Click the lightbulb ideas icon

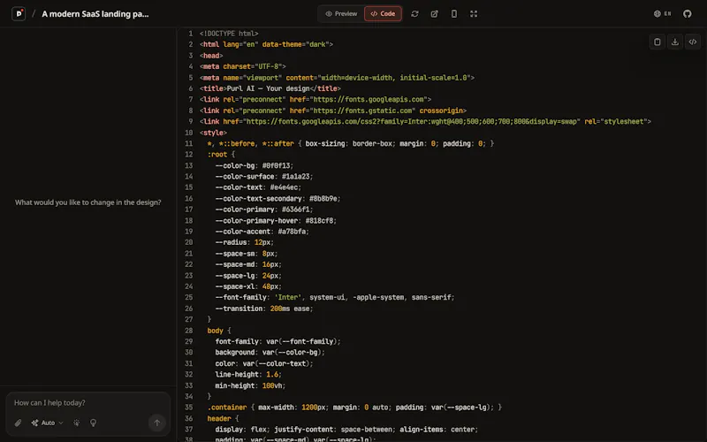click(x=94, y=423)
